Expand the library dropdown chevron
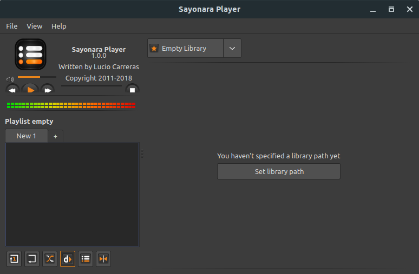 coord(232,48)
